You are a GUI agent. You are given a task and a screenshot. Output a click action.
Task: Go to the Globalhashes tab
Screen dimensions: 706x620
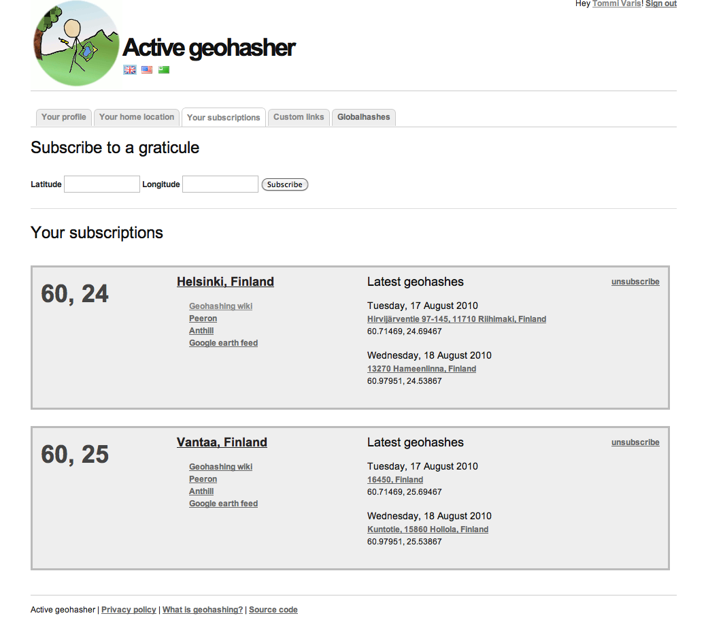coord(364,117)
